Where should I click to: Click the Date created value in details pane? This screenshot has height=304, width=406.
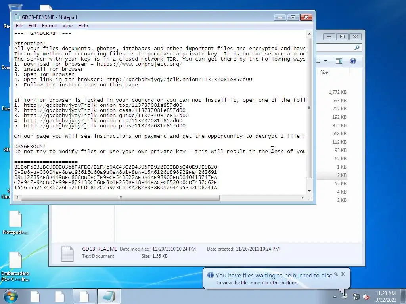point(258,249)
